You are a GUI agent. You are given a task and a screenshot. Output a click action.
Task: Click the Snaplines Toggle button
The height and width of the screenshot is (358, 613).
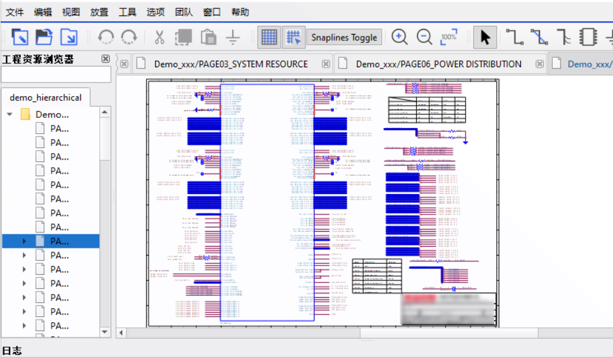(344, 37)
